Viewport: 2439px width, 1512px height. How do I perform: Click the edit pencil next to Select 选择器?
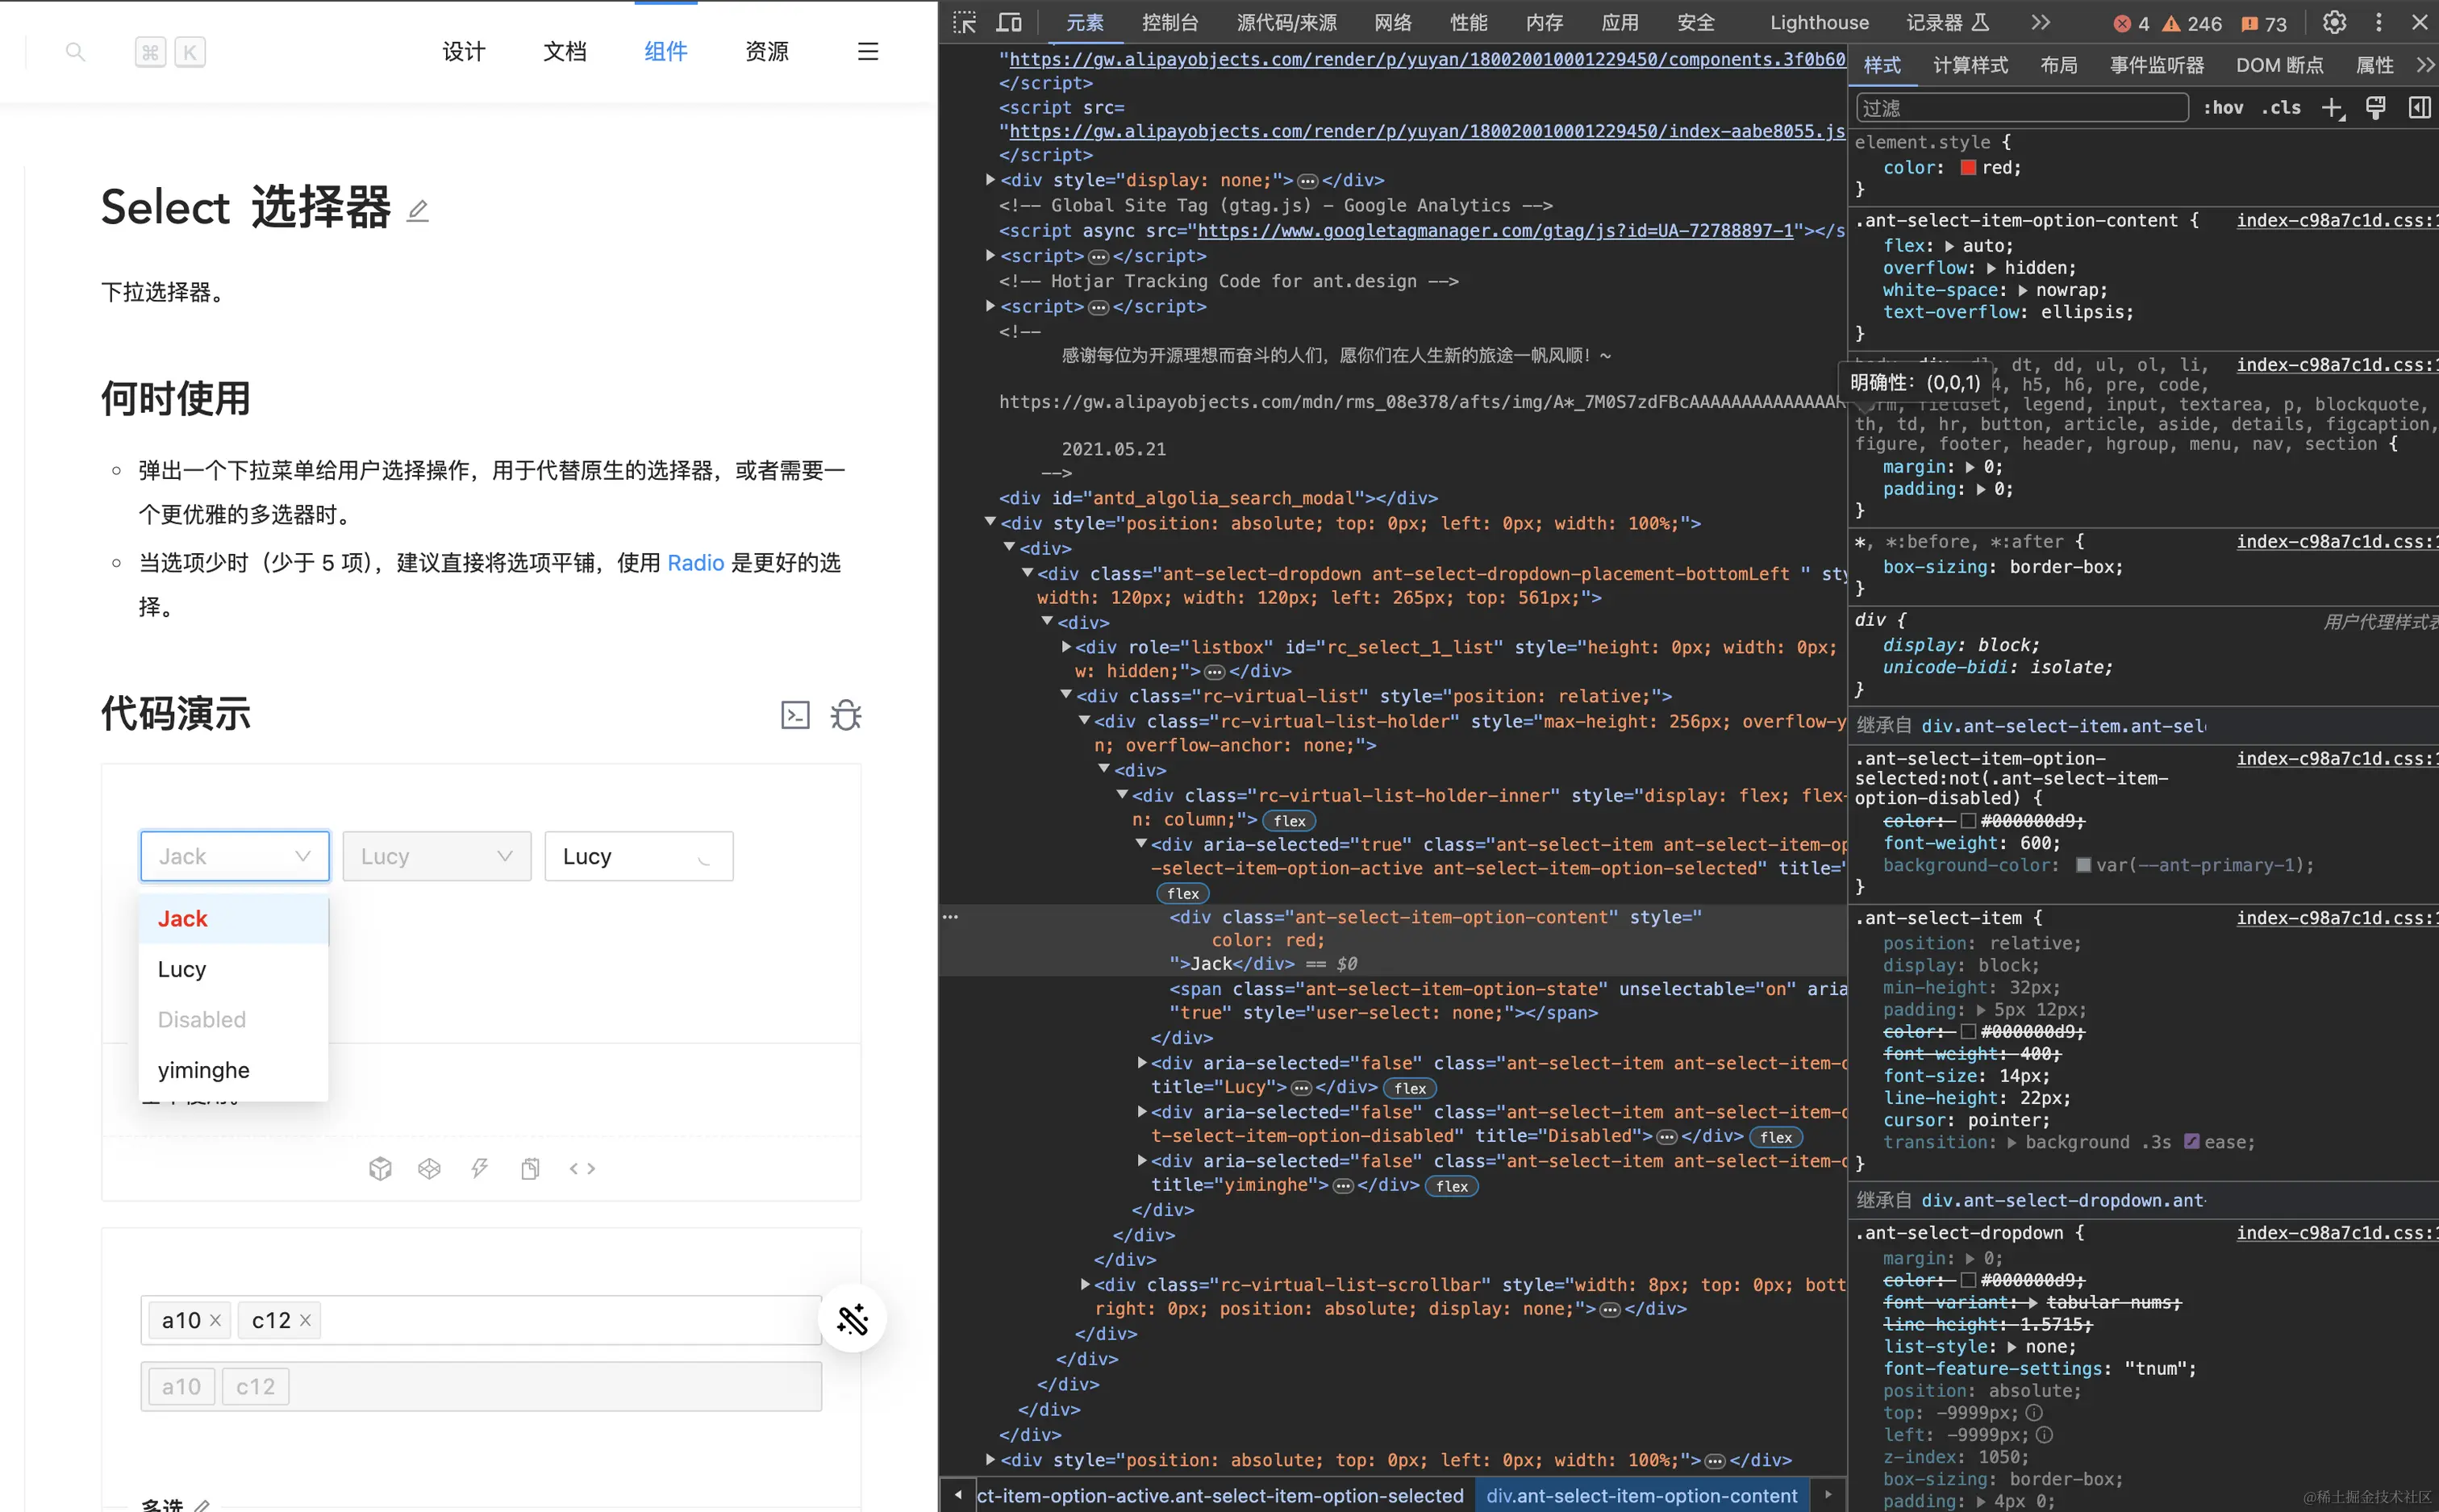click(x=418, y=210)
